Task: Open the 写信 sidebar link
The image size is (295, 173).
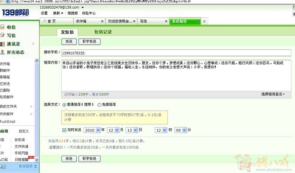Action: click(x=11, y=36)
